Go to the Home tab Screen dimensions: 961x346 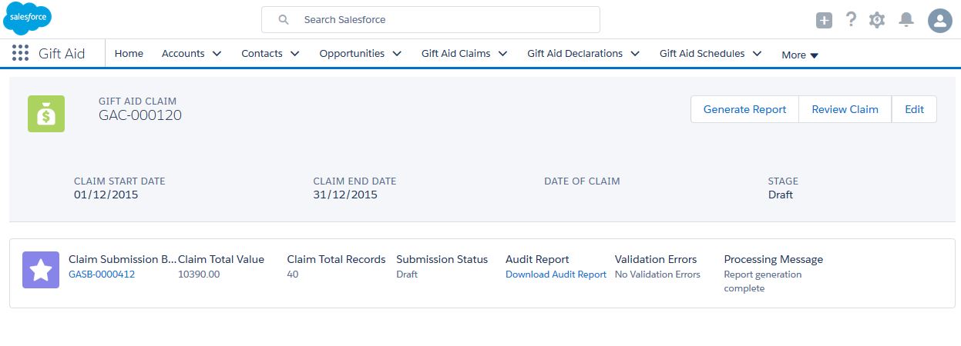click(129, 54)
